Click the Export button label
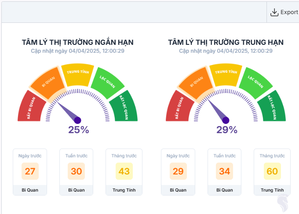This screenshot has width=299, height=214. 289,12
